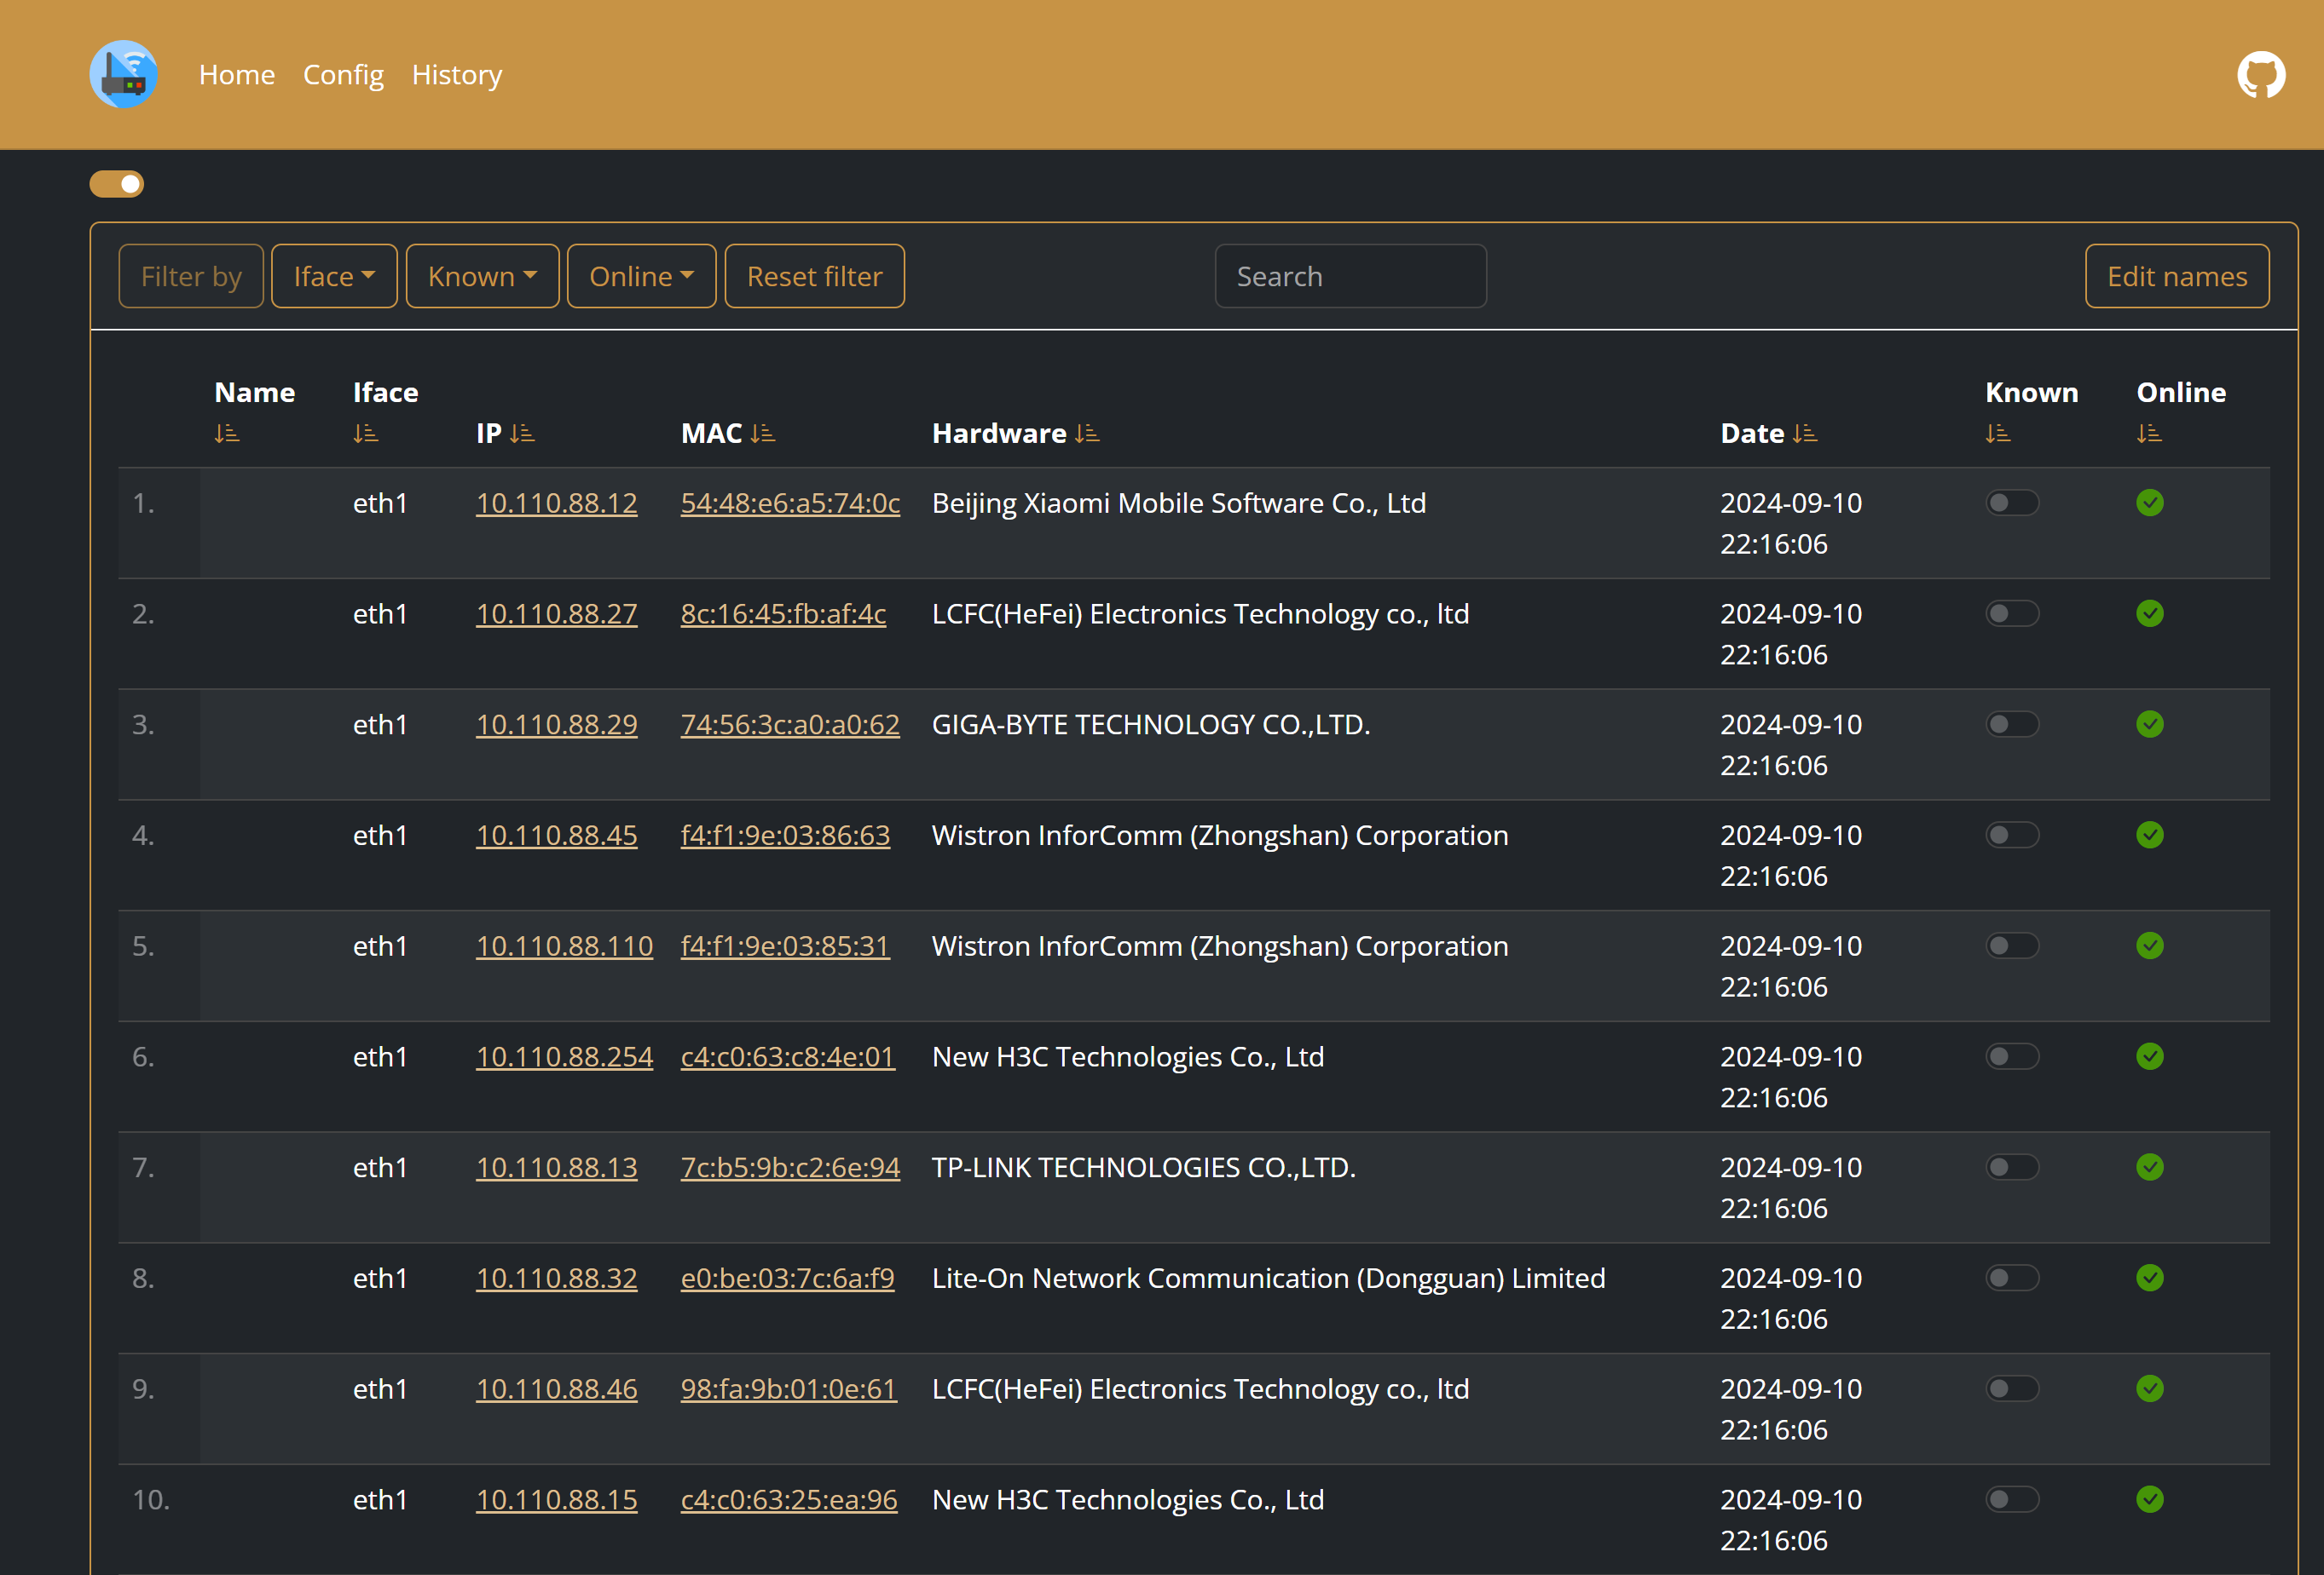
Task: Go to the Config page
Action: (343, 75)
